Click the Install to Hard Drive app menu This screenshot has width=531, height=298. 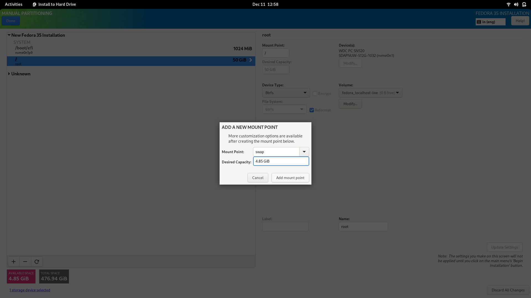point(54,4)
